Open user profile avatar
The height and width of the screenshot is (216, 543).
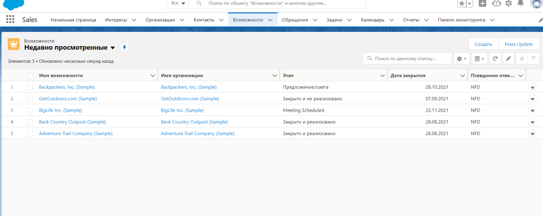point(536,3)
